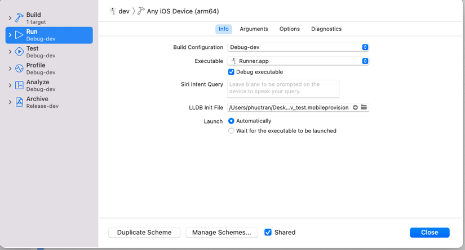The width and height of the screenshot is (465, 250).
Task: Click the Manage Schemes... button
Action: (222, 232)
